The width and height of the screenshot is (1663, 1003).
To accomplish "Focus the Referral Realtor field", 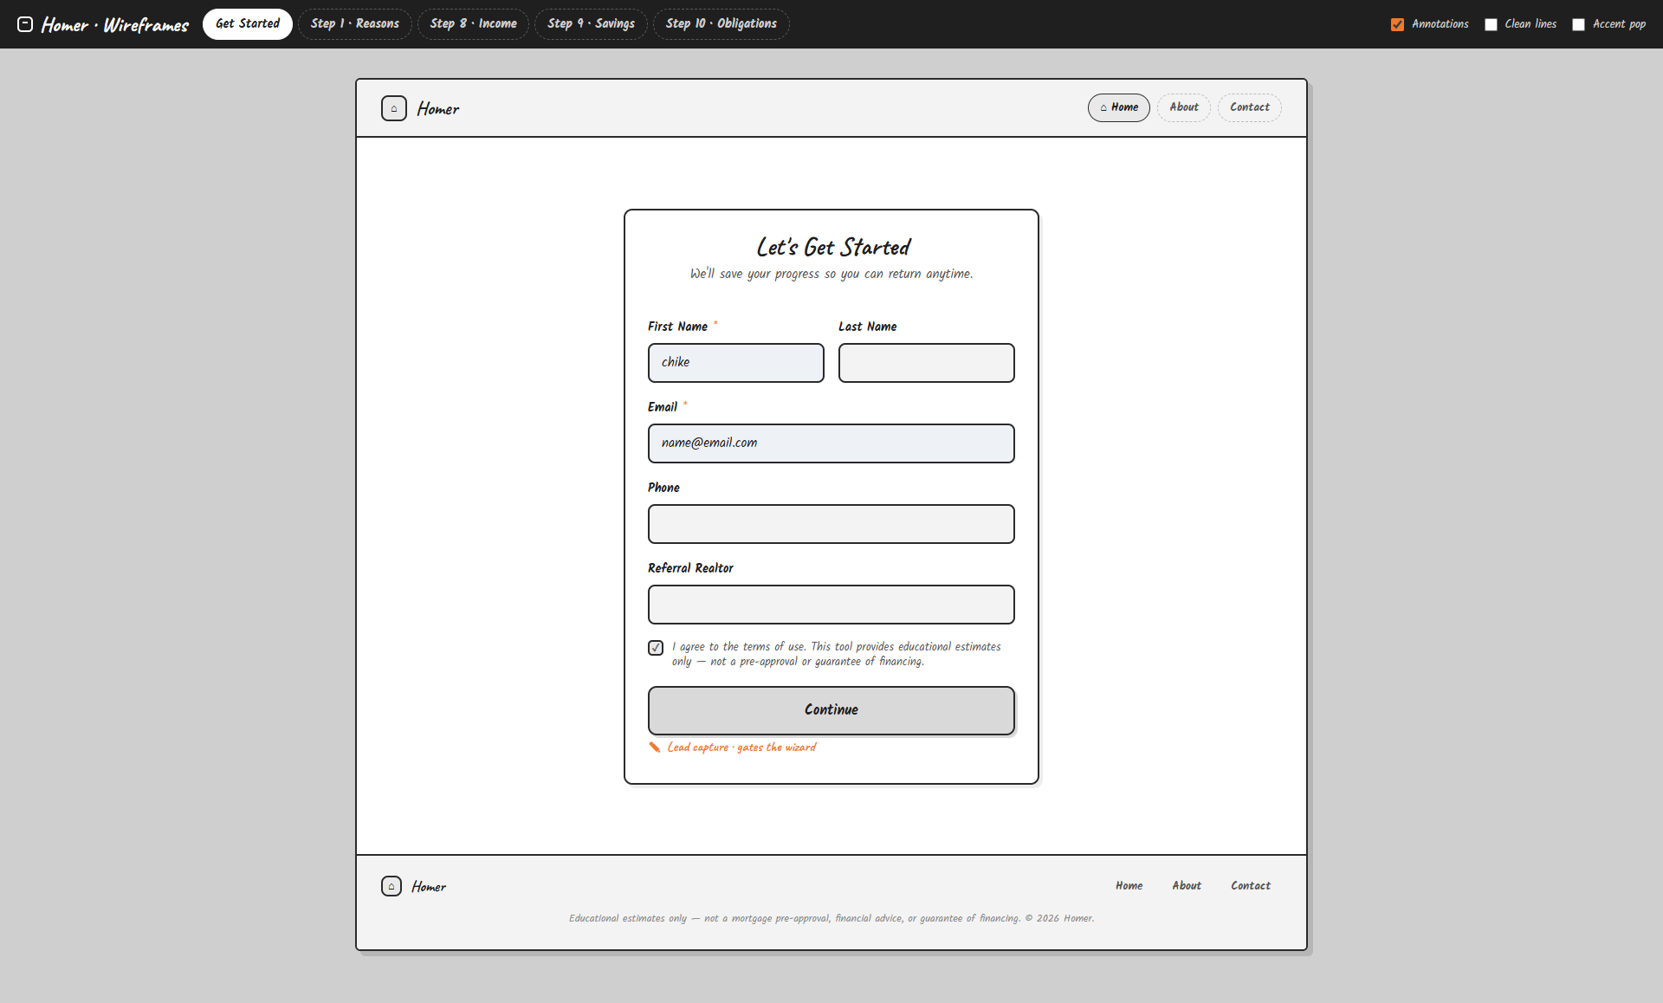I will [831, 605].
